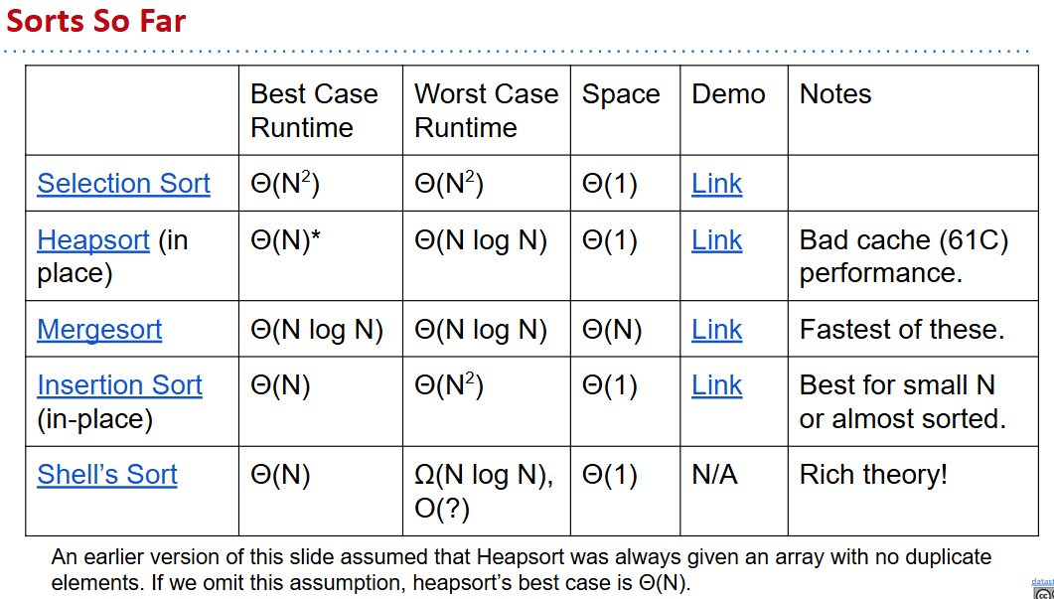
Task: Select the 'Sorts So Far' slide title
Action: (x=96, y=21)
